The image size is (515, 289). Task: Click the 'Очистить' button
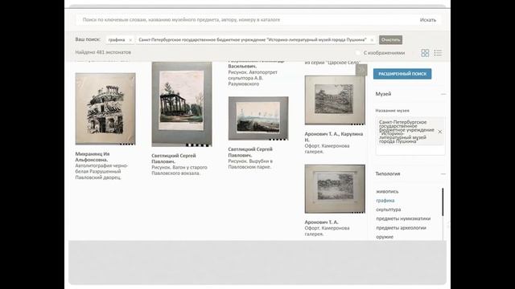click(x=390, y=40)
